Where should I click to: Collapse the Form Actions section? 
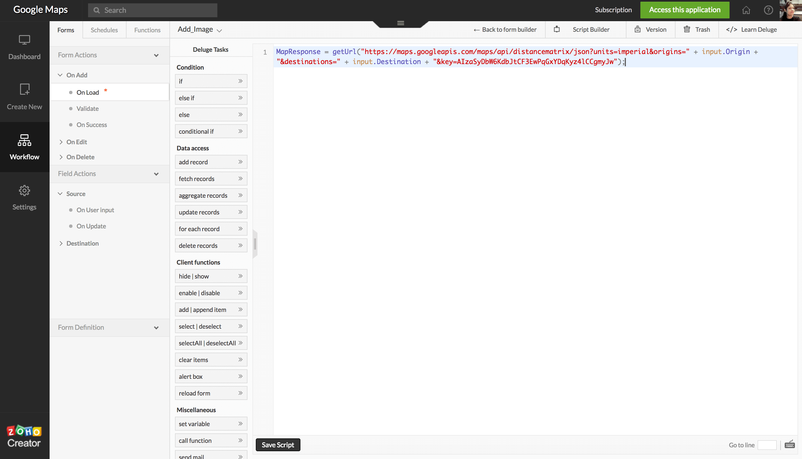tap(156, 55)
